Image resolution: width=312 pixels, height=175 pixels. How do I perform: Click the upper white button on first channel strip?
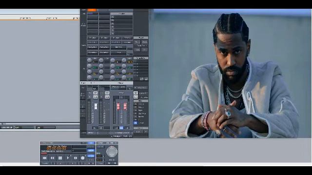pos(96,93)
